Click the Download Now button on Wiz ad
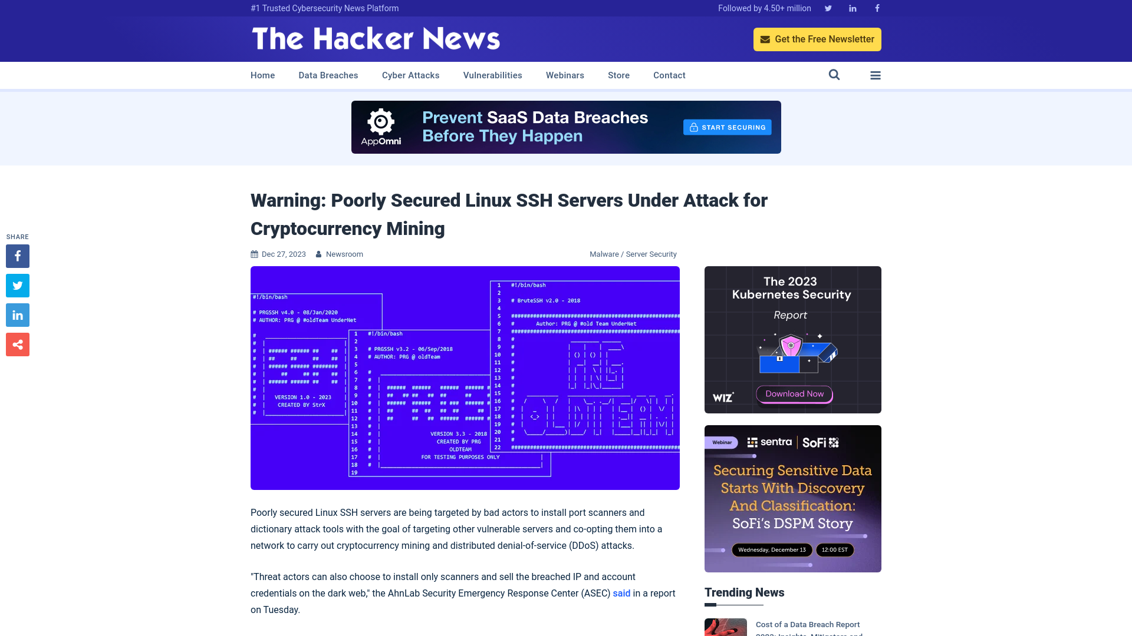 791,393
